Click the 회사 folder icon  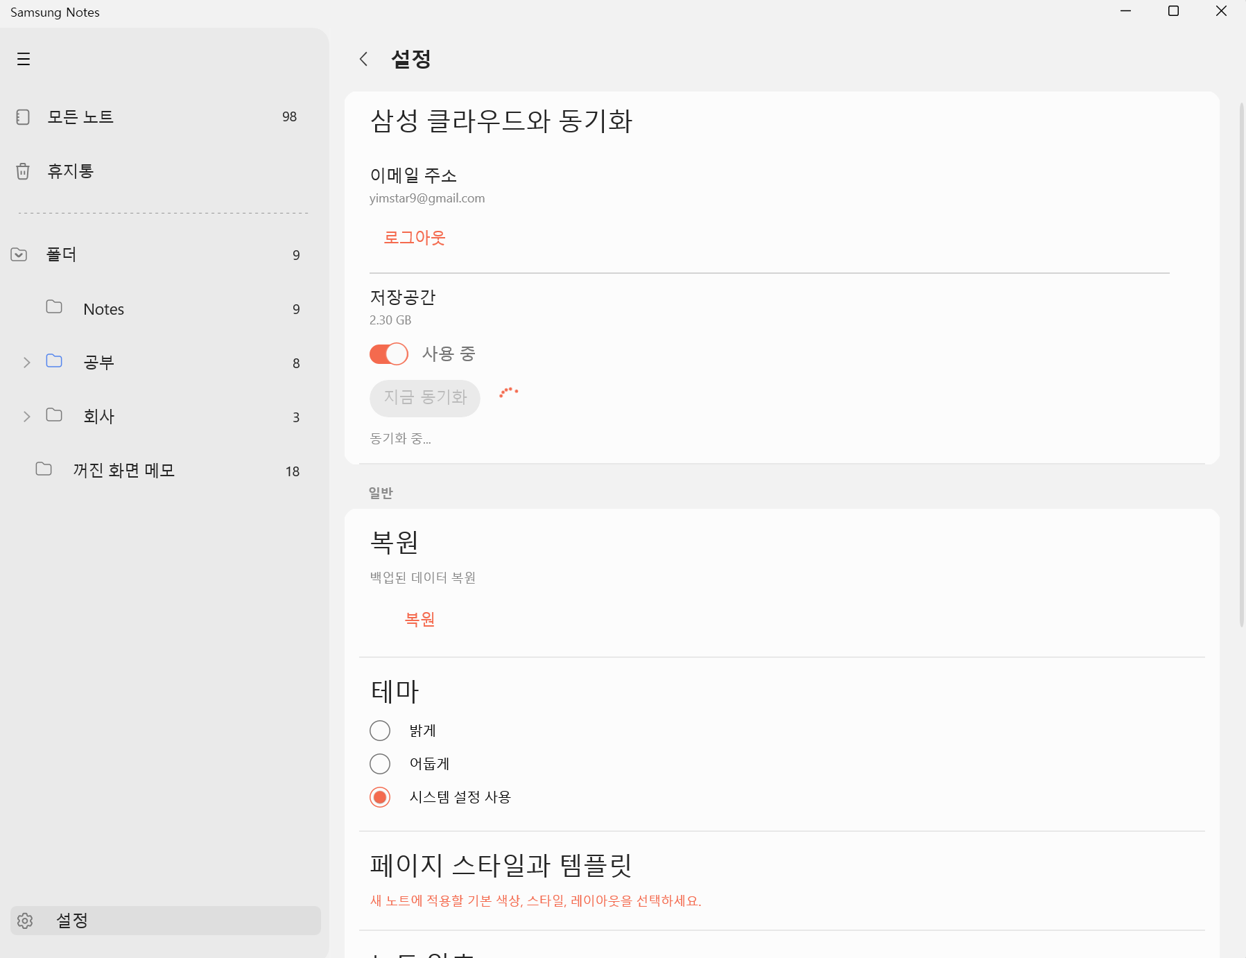54,415
